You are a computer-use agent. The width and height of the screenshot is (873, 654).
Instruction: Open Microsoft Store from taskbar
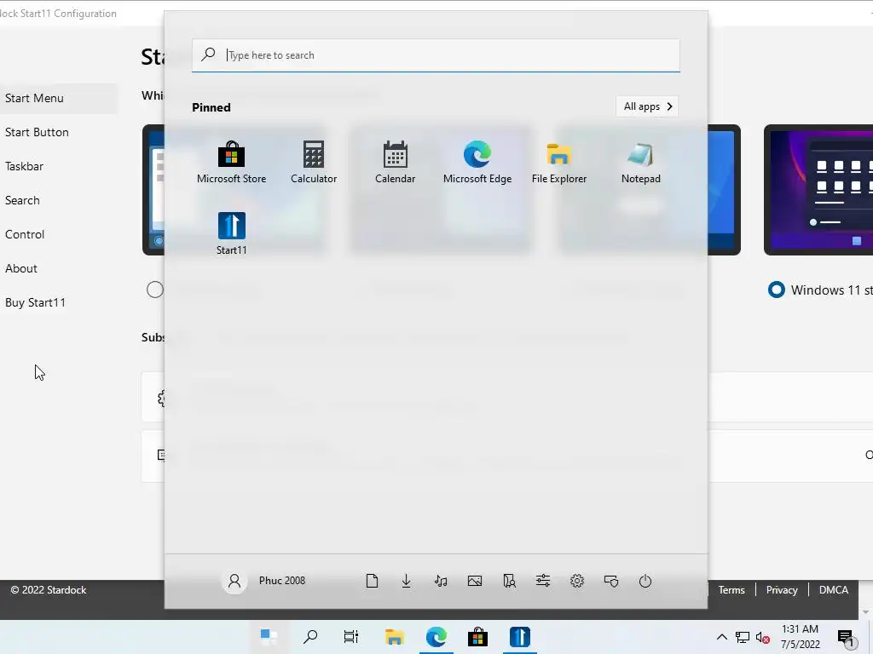pyautogui.click(x=477, y=637)
